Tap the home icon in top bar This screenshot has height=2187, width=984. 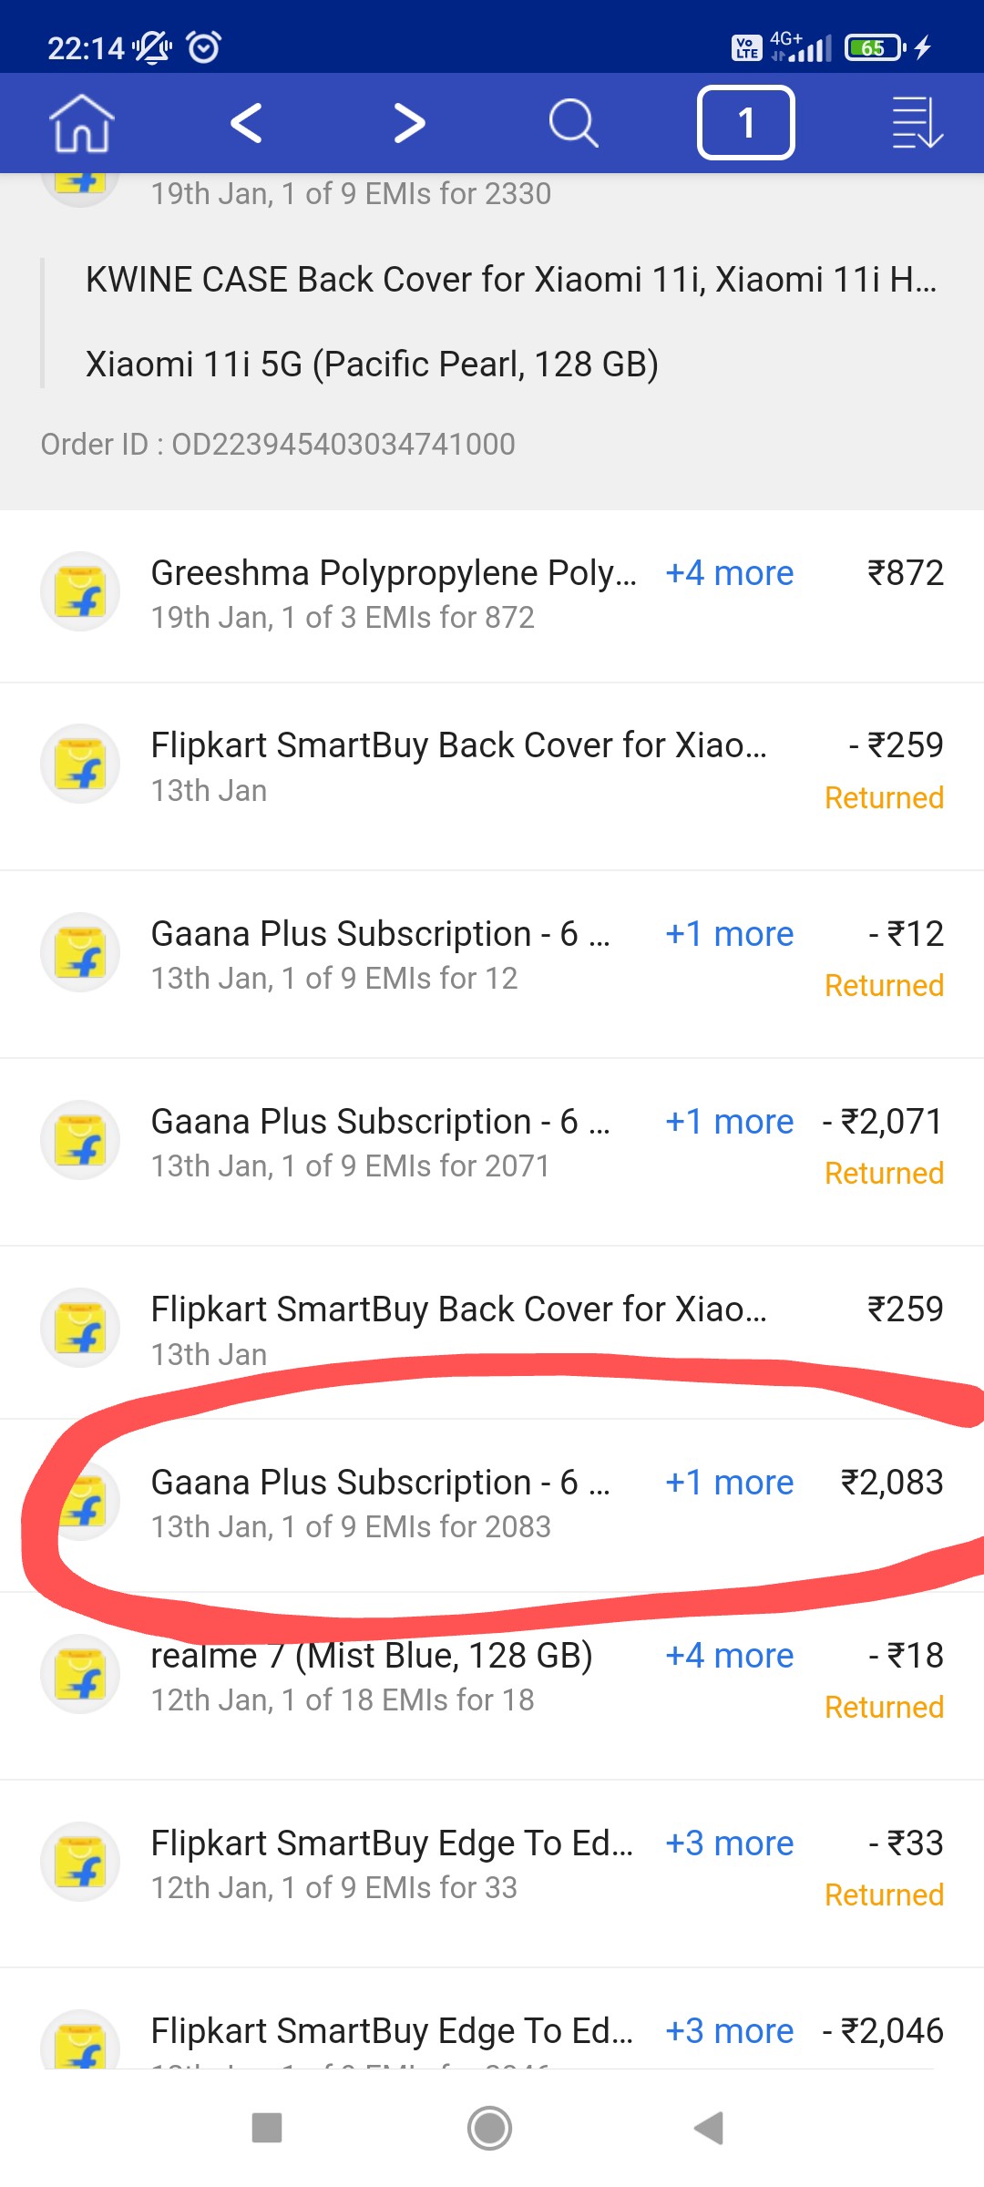coord(82,123)
